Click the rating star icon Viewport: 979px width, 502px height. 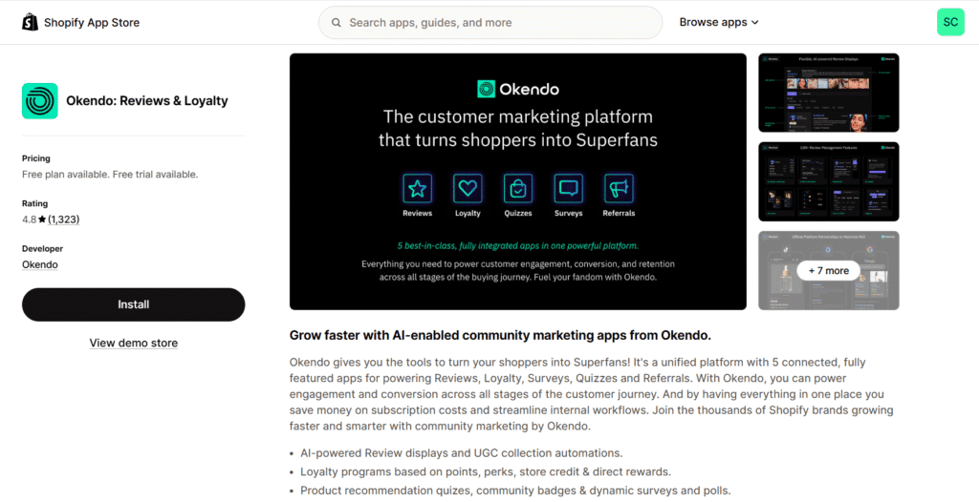[42, 220]
